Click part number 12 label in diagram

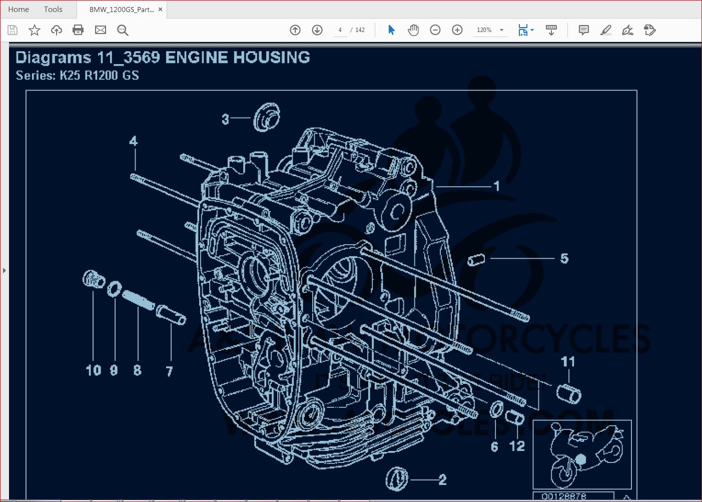tap(517, 446)
